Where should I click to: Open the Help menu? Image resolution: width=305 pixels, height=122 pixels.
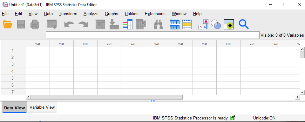point(197,14)
